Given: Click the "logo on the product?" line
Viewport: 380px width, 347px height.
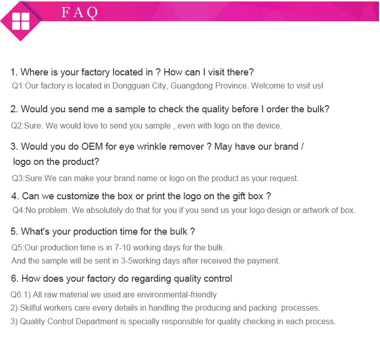Looking at the screenshot, I should [x=56, y=162].
